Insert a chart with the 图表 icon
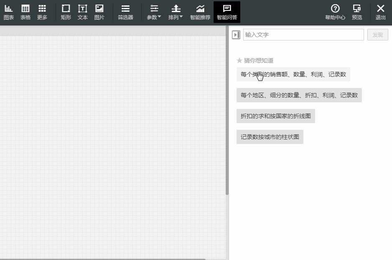The height and width of the screenshot is (260, 392). coord(8,12)
